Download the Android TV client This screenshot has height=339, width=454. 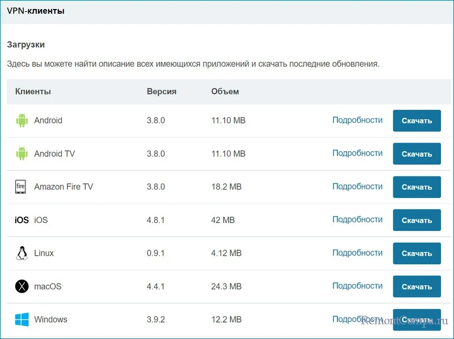[x=417, y=154]
